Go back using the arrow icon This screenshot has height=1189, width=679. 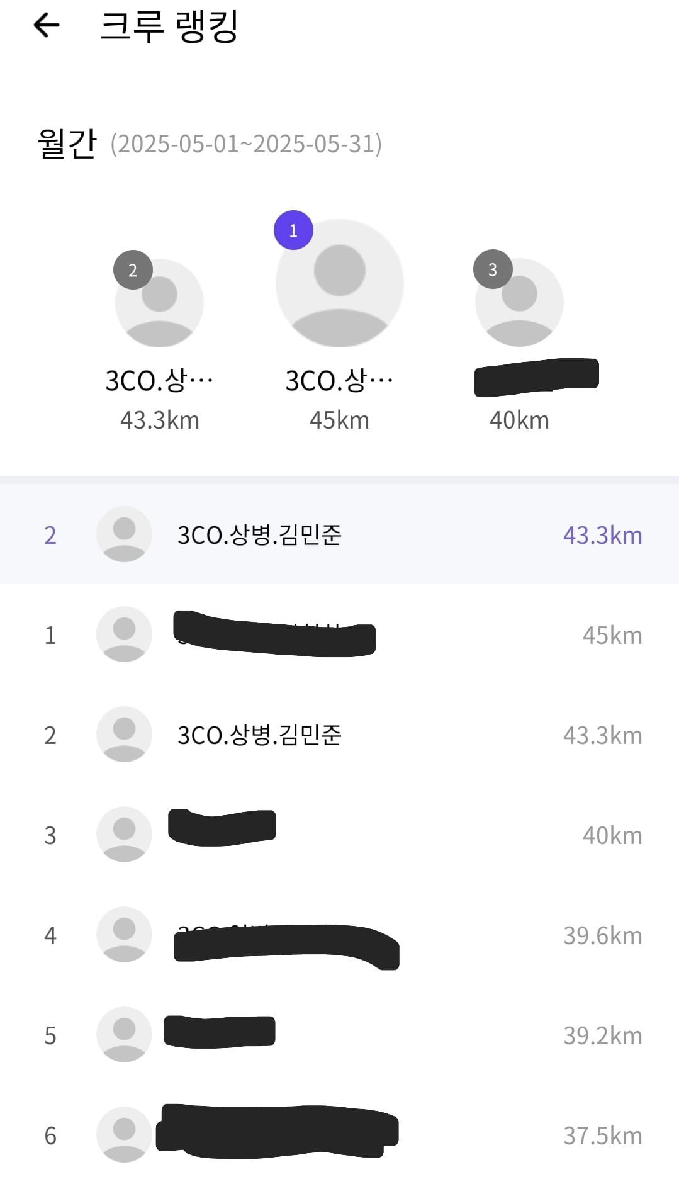point(47,26)
